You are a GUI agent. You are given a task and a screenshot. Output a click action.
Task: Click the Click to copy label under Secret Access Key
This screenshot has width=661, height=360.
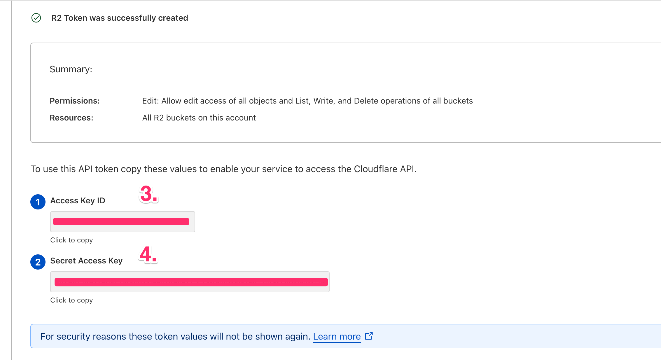[x=71, y=300]
